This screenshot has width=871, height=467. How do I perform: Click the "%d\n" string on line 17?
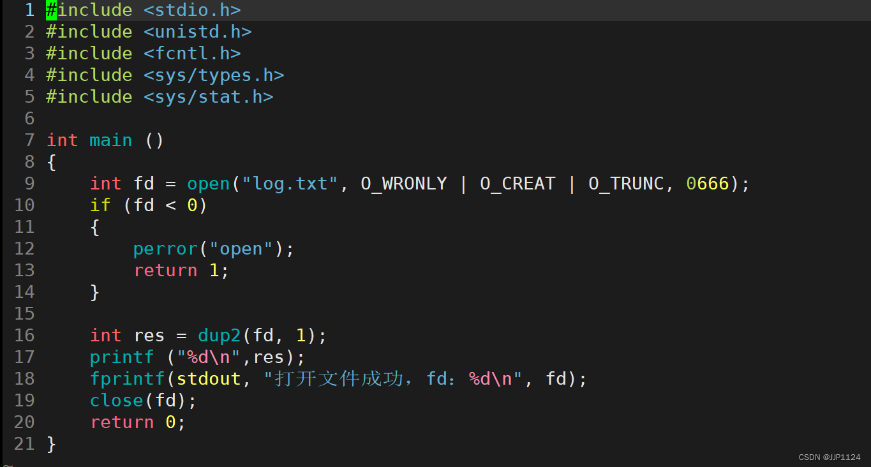[x=209, y=357]
